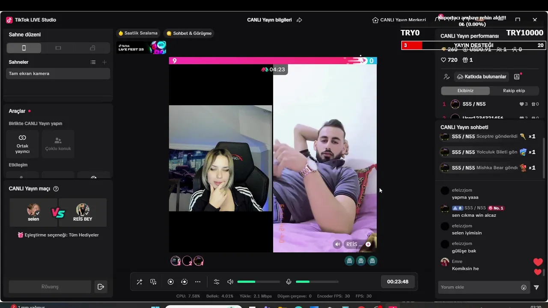Select Tam ekran kamera scene
The width and height of the screenshot is (548, 308).
[x=58, y=74]
